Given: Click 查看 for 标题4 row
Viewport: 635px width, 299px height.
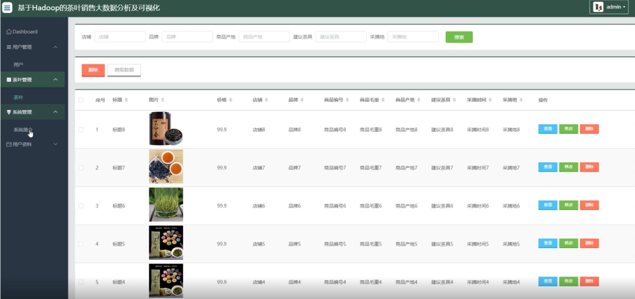Looking at the screenshot, I should 548,281.
